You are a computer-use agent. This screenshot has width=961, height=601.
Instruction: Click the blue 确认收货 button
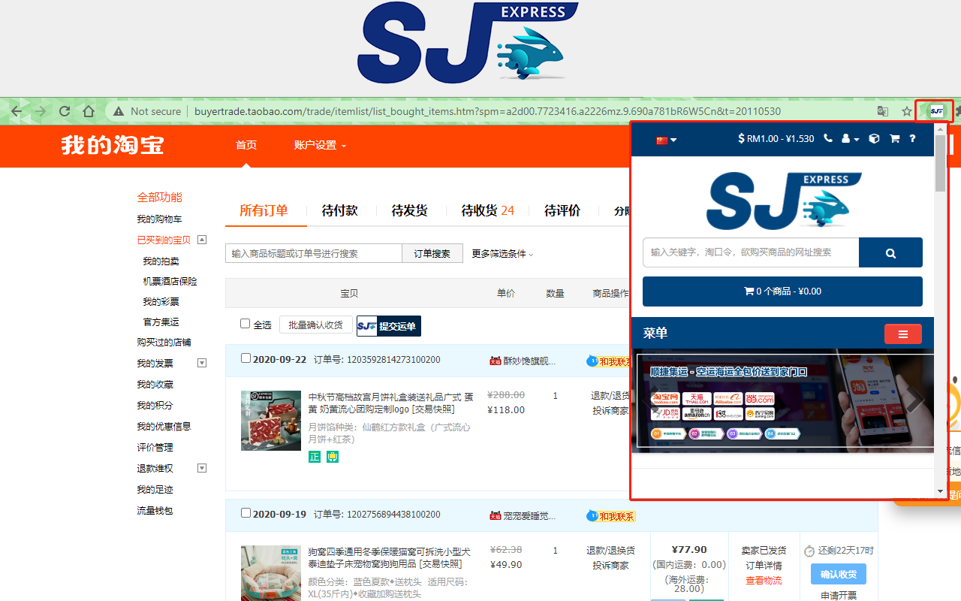click(x=839, y=574)
